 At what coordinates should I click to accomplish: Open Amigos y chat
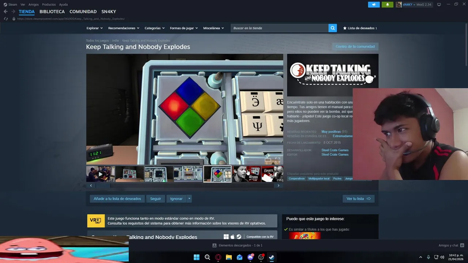pyautogui.click(x=451, y=245)
